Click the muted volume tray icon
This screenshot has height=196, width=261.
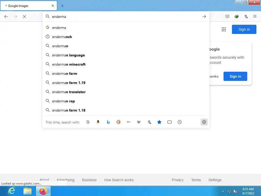coord(235,191)
